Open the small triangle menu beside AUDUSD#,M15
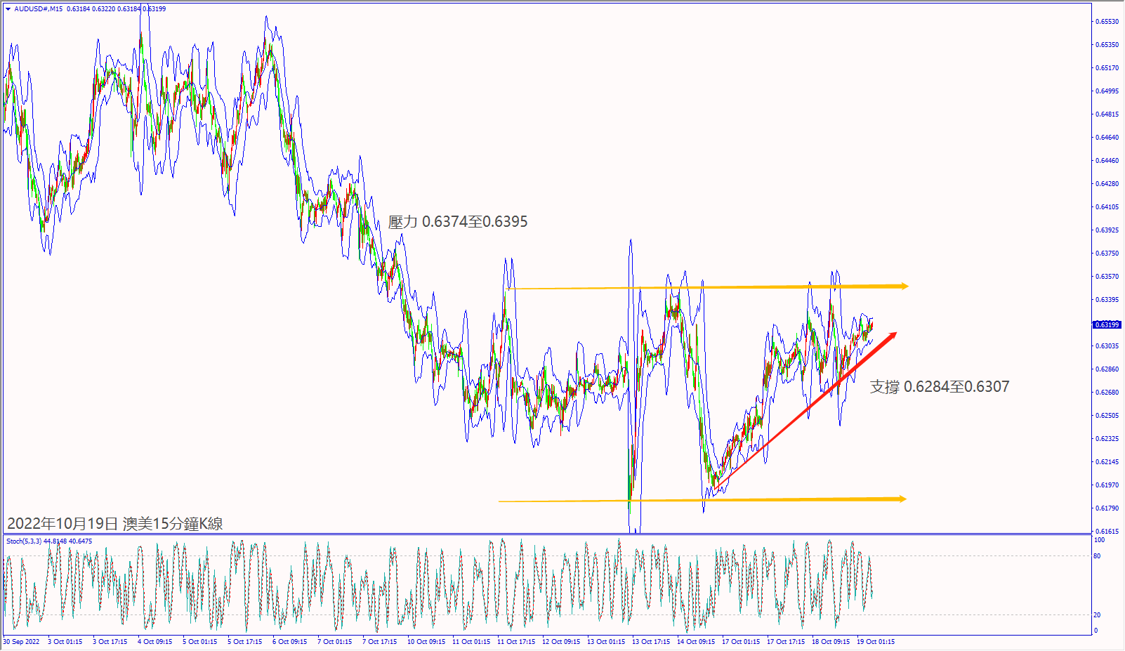The height and width of the screenshot is (651, 1125). [x=8, y=9]
